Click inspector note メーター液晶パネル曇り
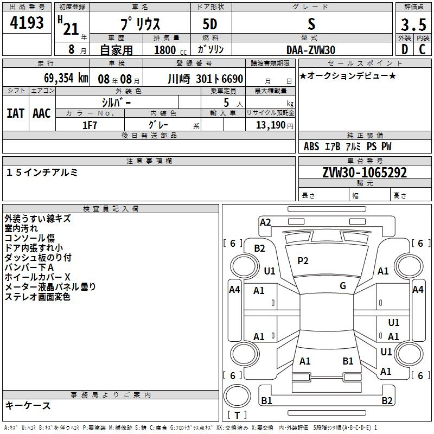Image resolution: width=434 pixels, height=434 pixels. (x=50, y=286)
